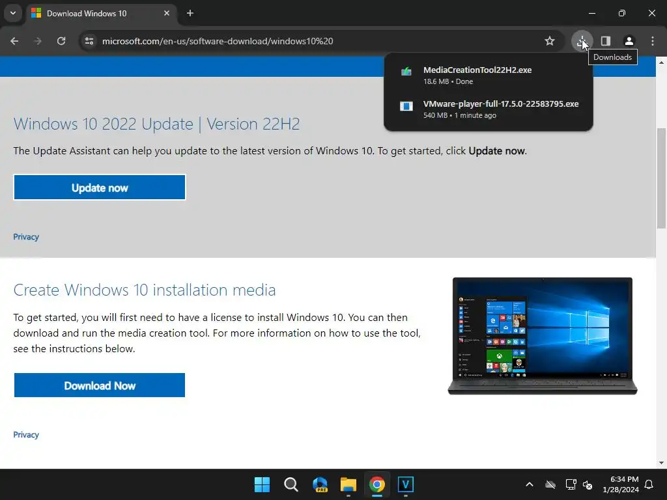Click the page vertical scrollbar thumb

click(x=661, y=178)
